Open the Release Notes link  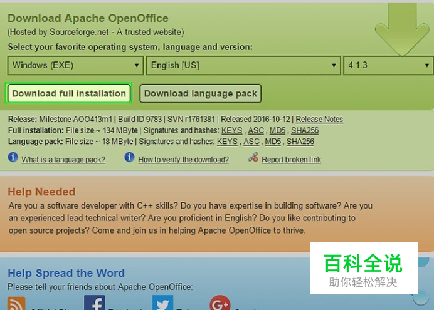319,120
